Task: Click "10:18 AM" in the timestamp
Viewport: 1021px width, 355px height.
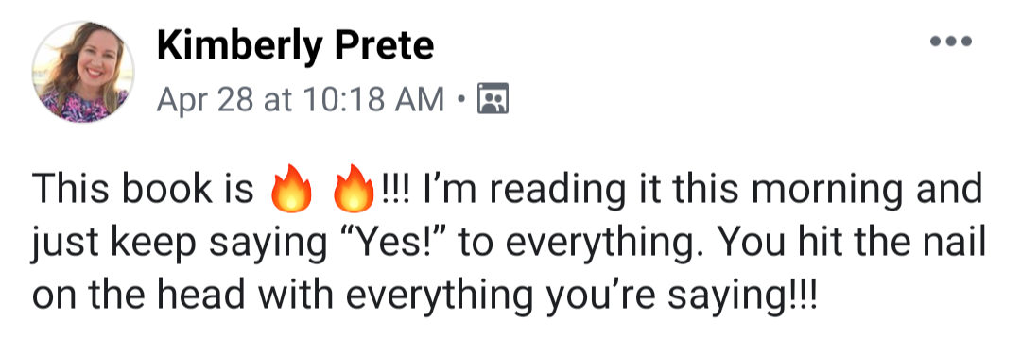Action: 373,99
